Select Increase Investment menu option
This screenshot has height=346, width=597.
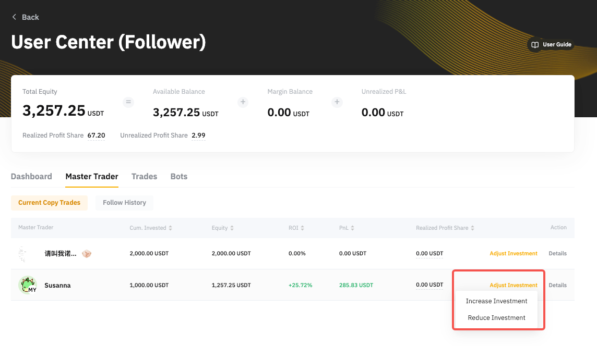(x=496, y=301)
